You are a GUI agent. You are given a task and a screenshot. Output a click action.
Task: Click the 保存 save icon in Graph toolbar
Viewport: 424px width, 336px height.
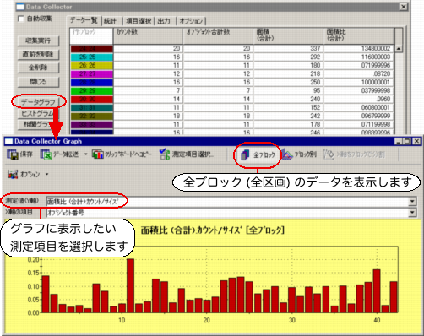13,154
